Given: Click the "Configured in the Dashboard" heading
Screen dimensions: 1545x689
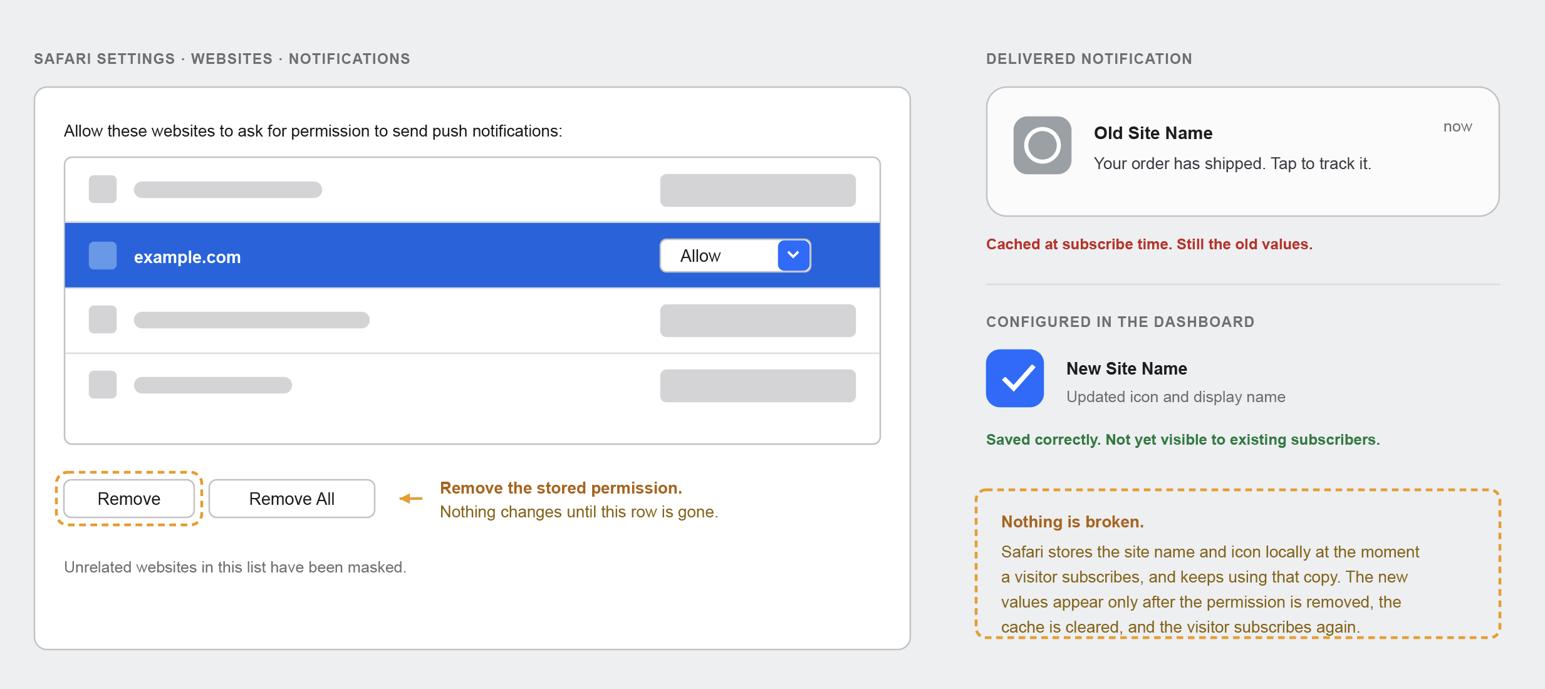Looking at the screenshot, I should 1120,322.
